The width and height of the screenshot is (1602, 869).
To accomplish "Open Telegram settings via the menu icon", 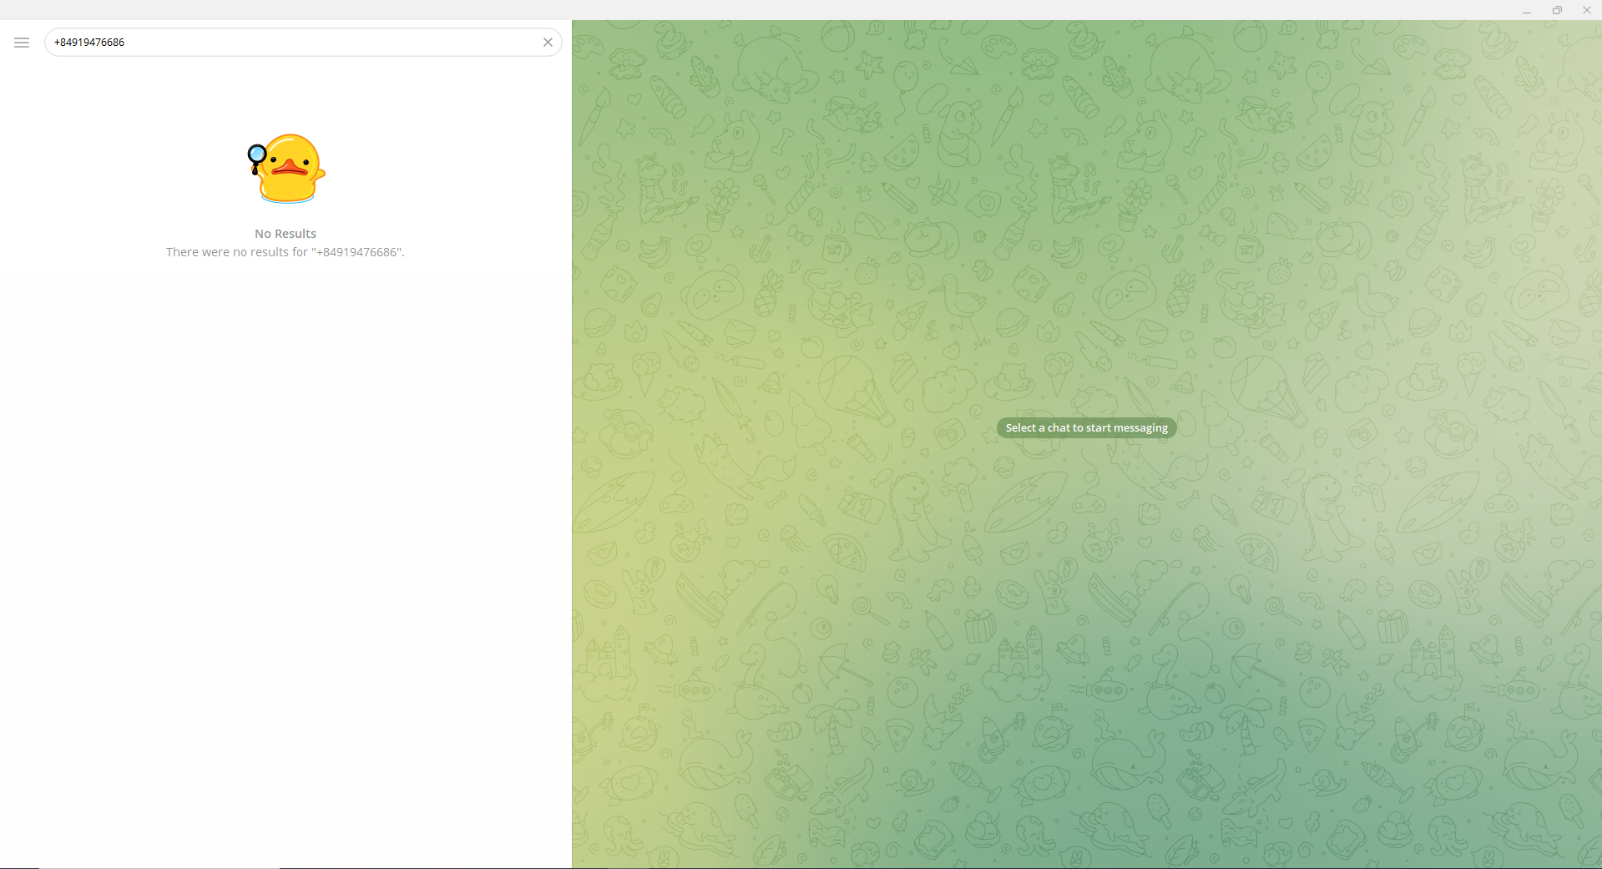I will 21,42.
